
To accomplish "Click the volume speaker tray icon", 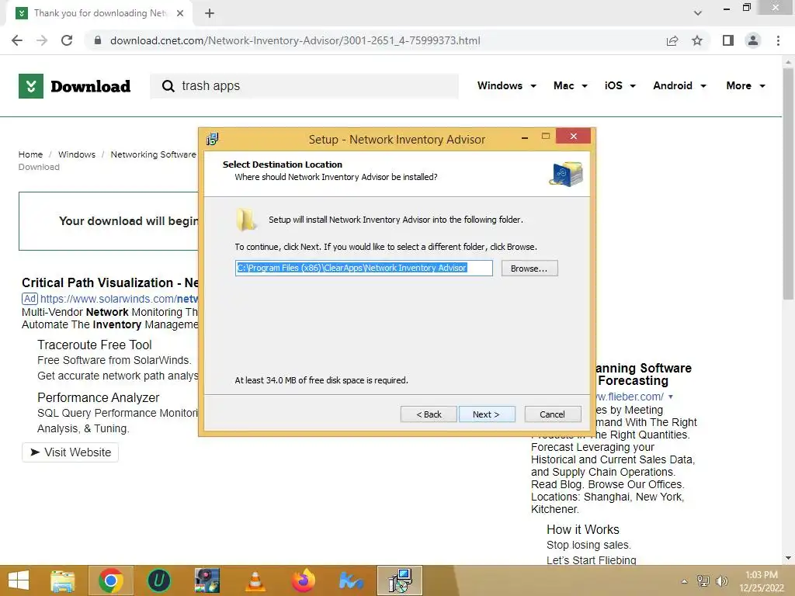I will coord(721,580).
